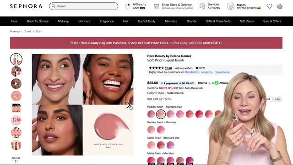
Task: Open the 12.6K reviews link
Action: [x=168, y=68]
